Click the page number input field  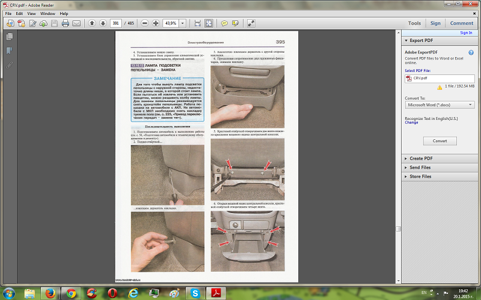[115, 23]
